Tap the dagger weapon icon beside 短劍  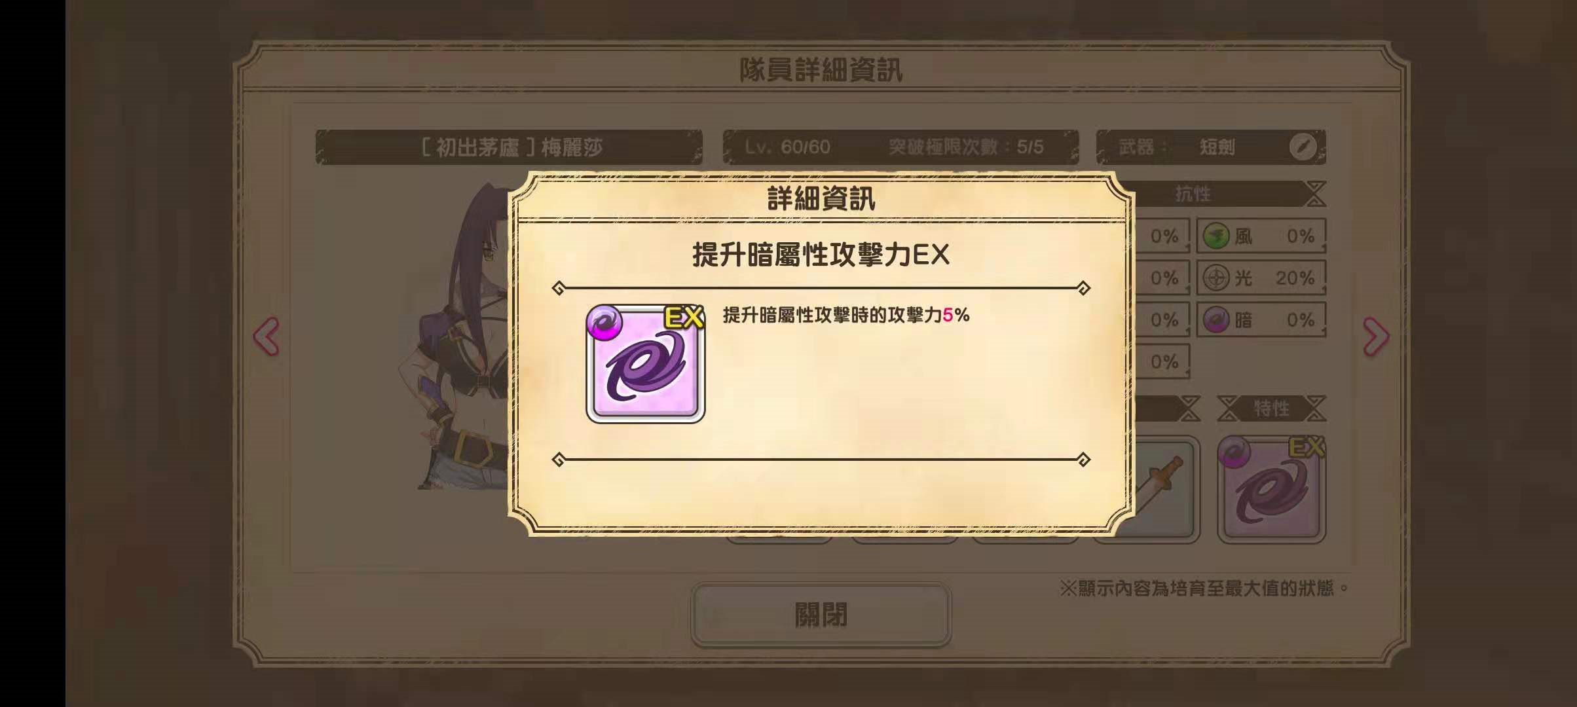pos(1302,147)
